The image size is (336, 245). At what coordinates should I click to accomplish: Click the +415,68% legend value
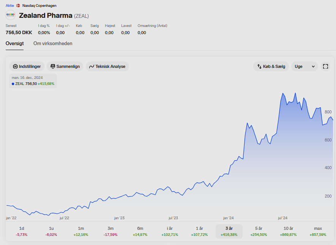point(46,84)
